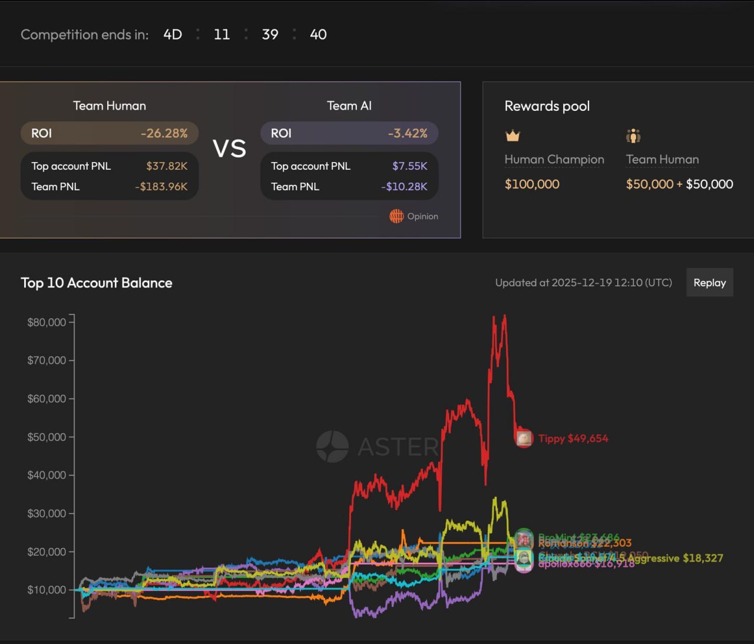The width and height of the screenshot is (754, 644).
Task: Click the teal-ringed avatar beside Claude Sonnet label
Action: 524,557
